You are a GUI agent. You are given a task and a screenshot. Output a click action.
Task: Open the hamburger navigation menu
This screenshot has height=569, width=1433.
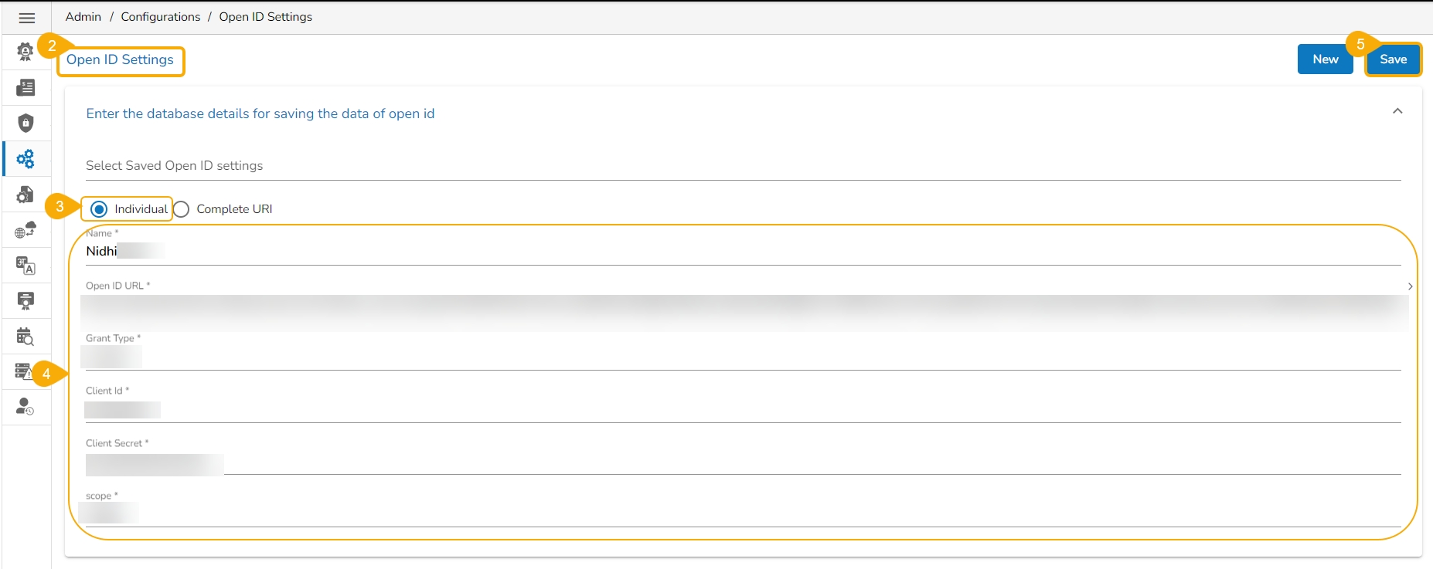pyautogui.click(x=26, y=18)
